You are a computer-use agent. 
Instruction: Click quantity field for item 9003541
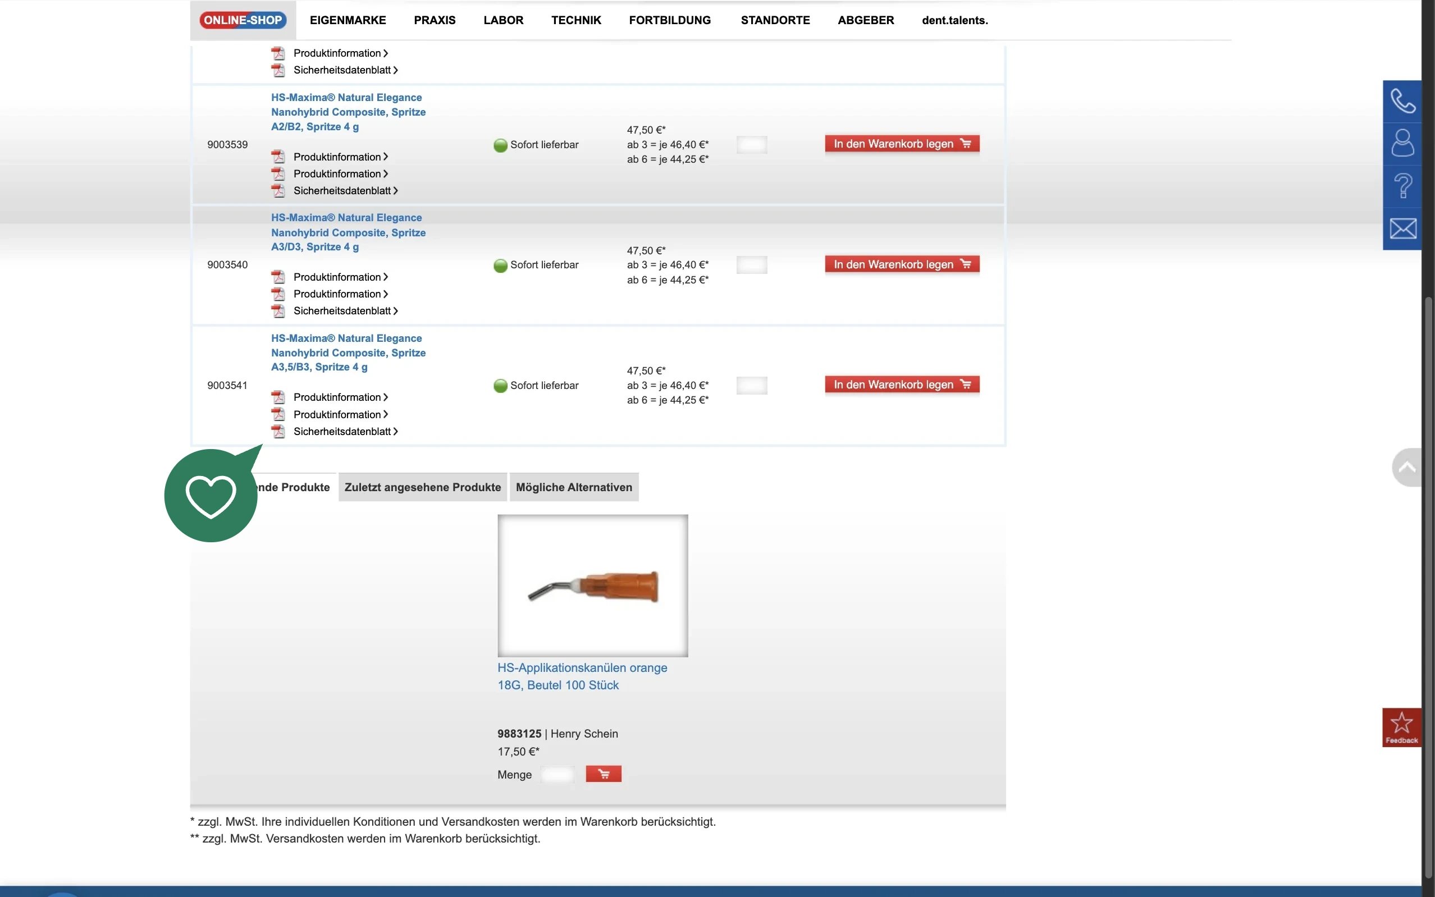point(752,386)
